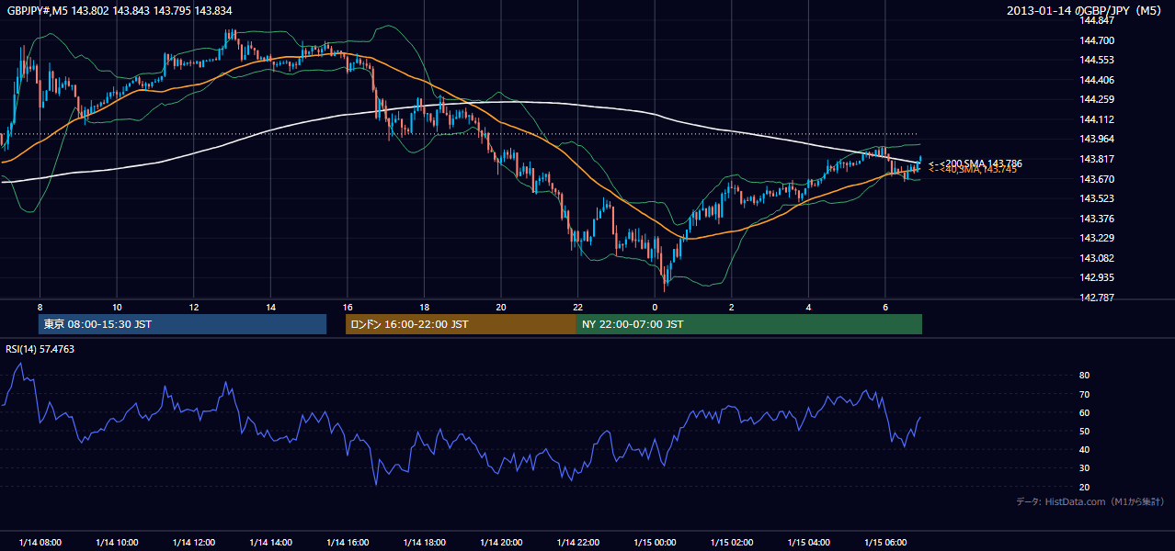The height and width of the screenshot is (551, 1175).
Task: Click the RSI(14) 57.4763 indicator label
Action: 40,349
